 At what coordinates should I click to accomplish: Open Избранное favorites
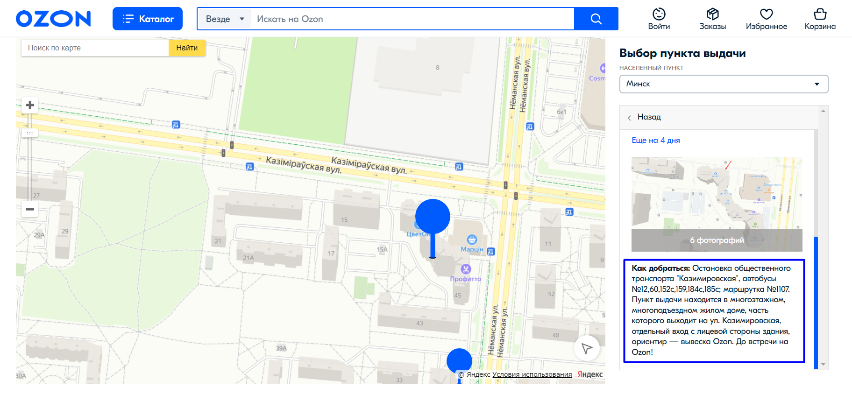[767, 19]
